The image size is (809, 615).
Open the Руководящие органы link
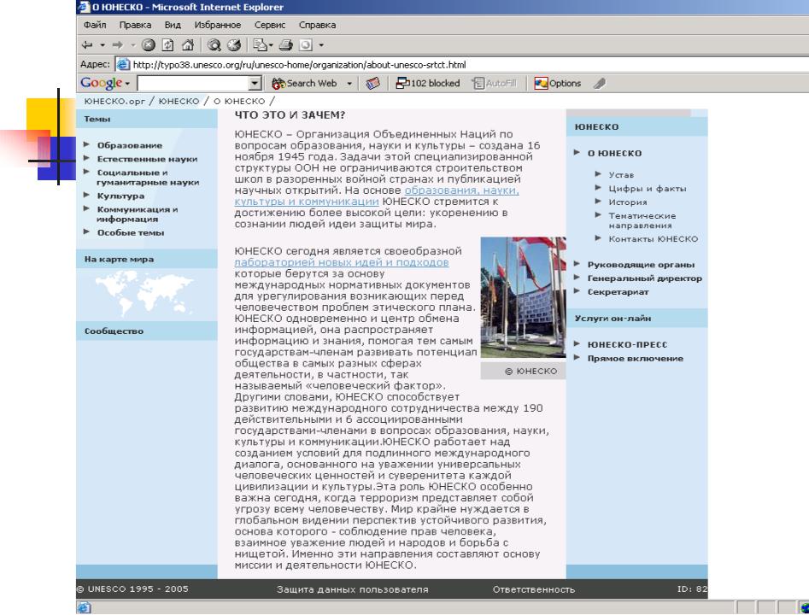click(x=641, y=265)
